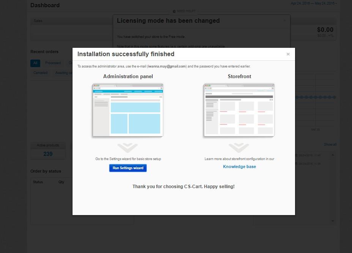352x253 pixels.
Task: Click the Sales panel label
Action: 38,21
